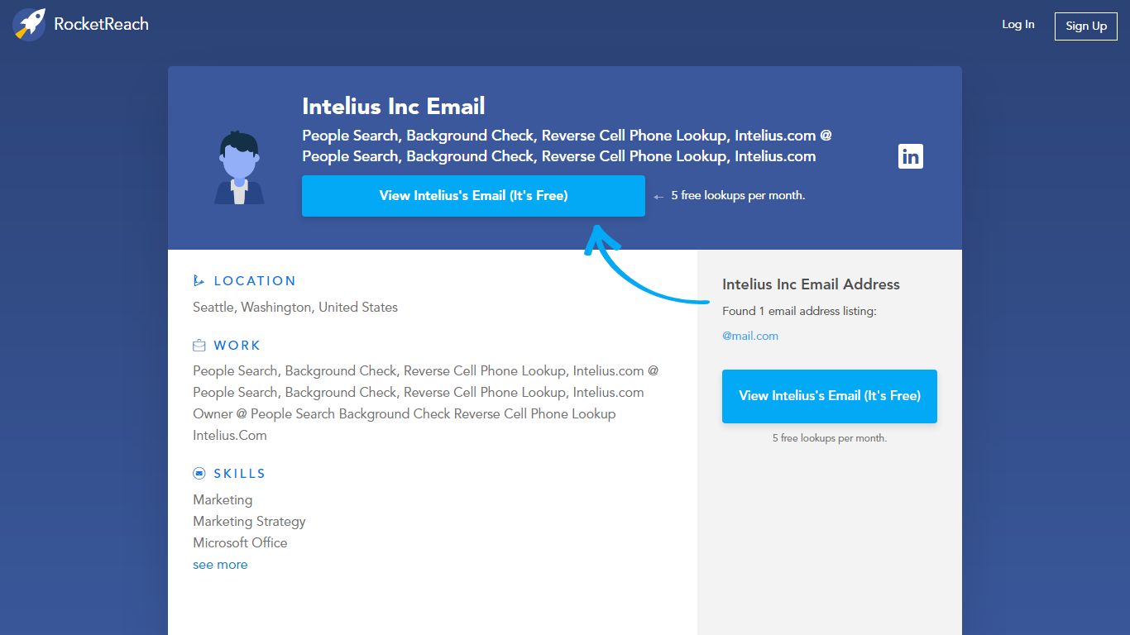Click the Location section marker icon

(x=199, y=281)
